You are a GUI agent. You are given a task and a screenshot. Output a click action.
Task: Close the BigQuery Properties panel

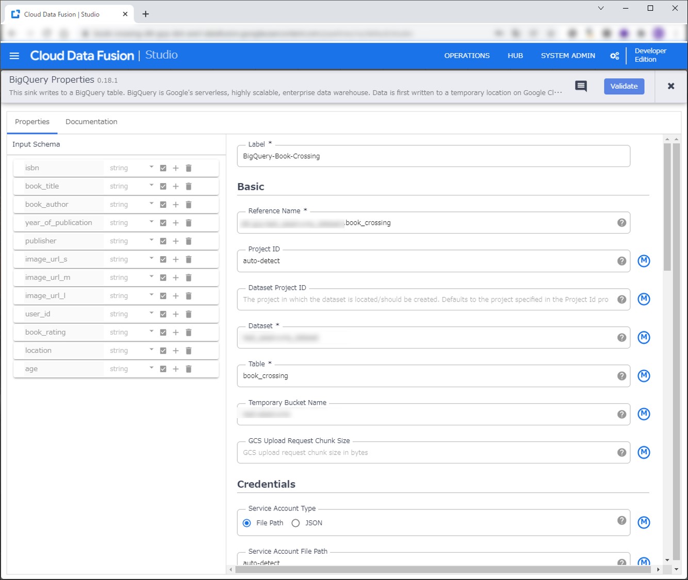(x=671, y=86)
